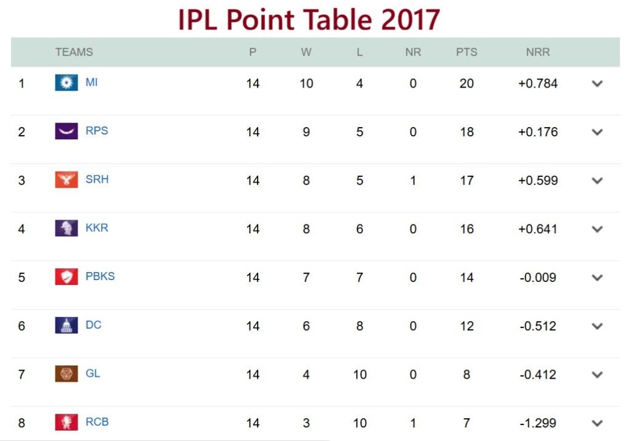Screen dimensions: 631x441
Task: Click the Mumbai Indians team logo
Action: (67, 81)
